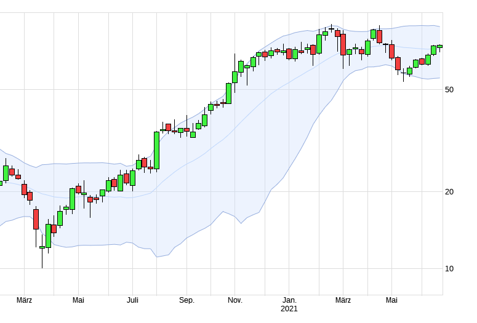Select the Jan. month label

click(289, 300)
